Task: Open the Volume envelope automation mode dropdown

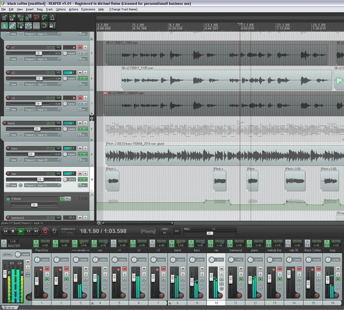Action: [x=68, y=199]
